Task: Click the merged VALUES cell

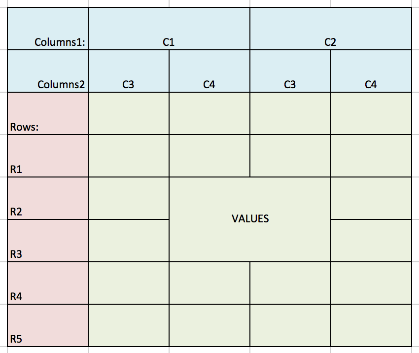Action: pos(250,219)
